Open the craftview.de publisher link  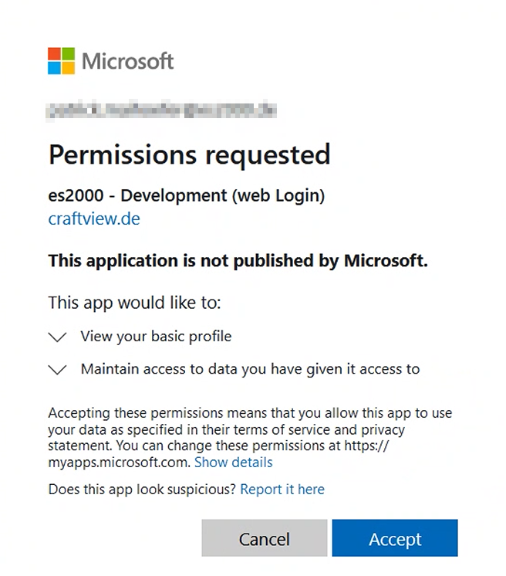coord(94,219)
